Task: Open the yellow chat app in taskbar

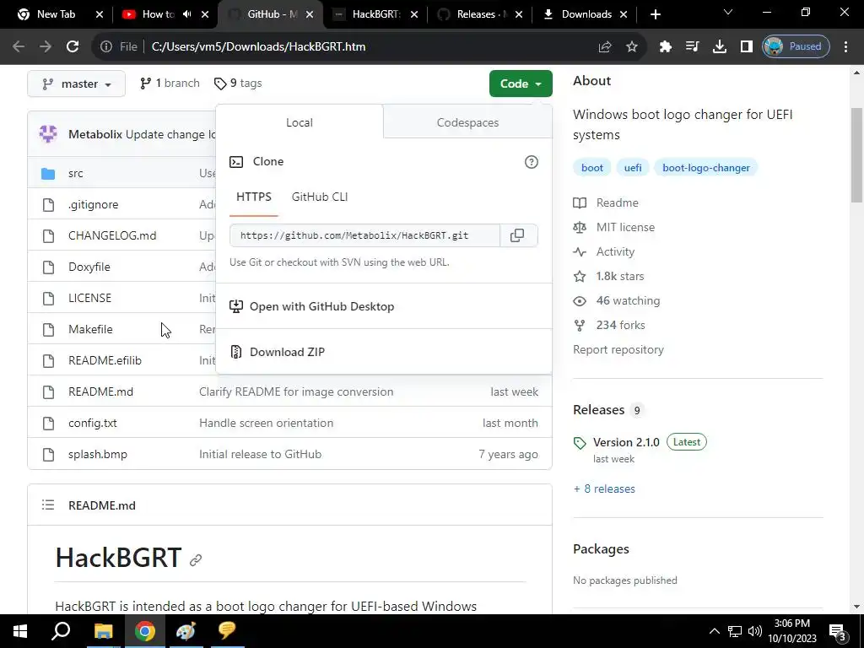Action: [227, 631]
